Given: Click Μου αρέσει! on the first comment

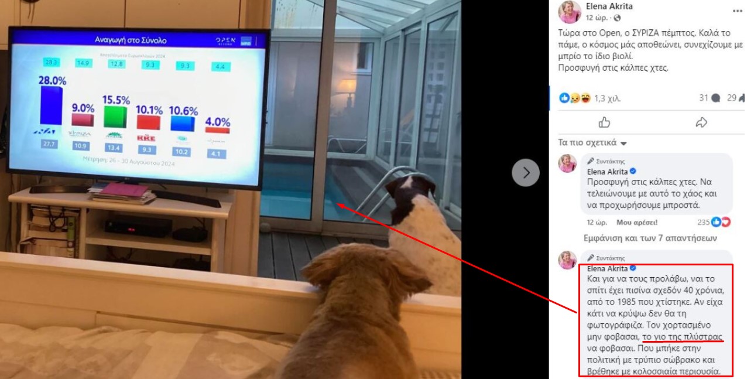Looking at the screenshot, I should (x=642, y=223).
